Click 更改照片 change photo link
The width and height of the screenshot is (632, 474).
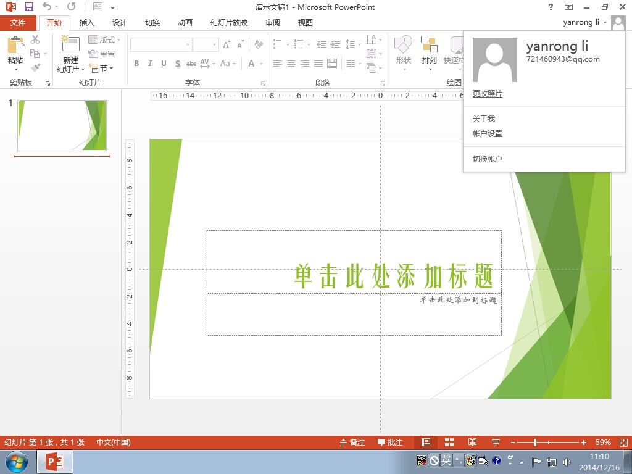tap(488, 94)
